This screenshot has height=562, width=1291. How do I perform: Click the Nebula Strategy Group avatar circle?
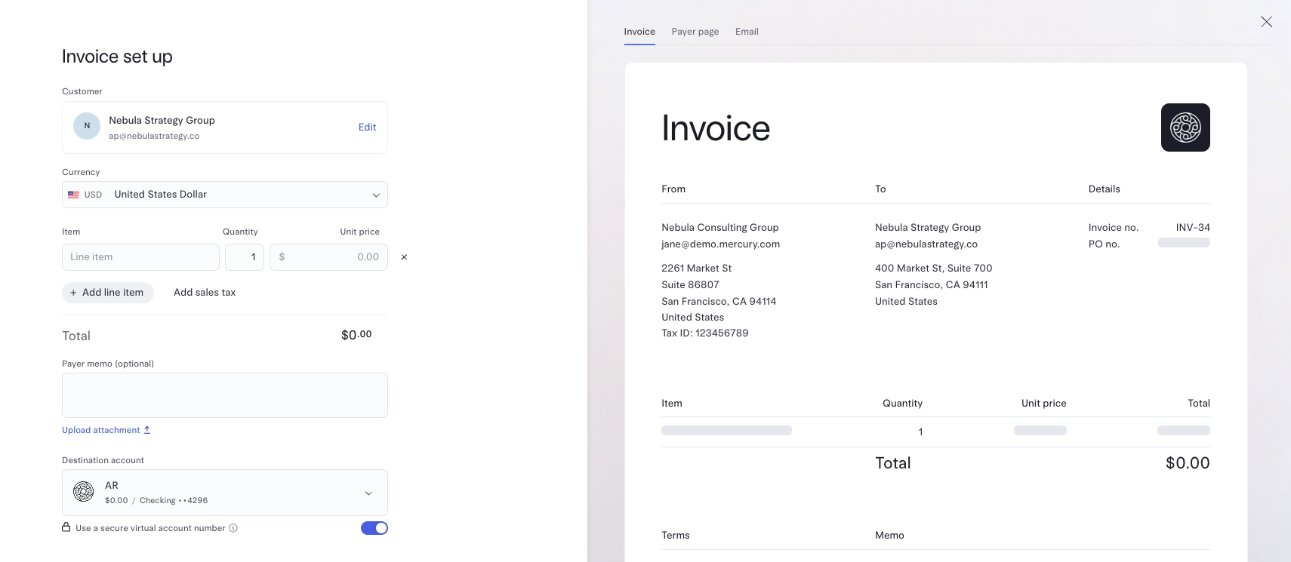(x=87, y=126)
